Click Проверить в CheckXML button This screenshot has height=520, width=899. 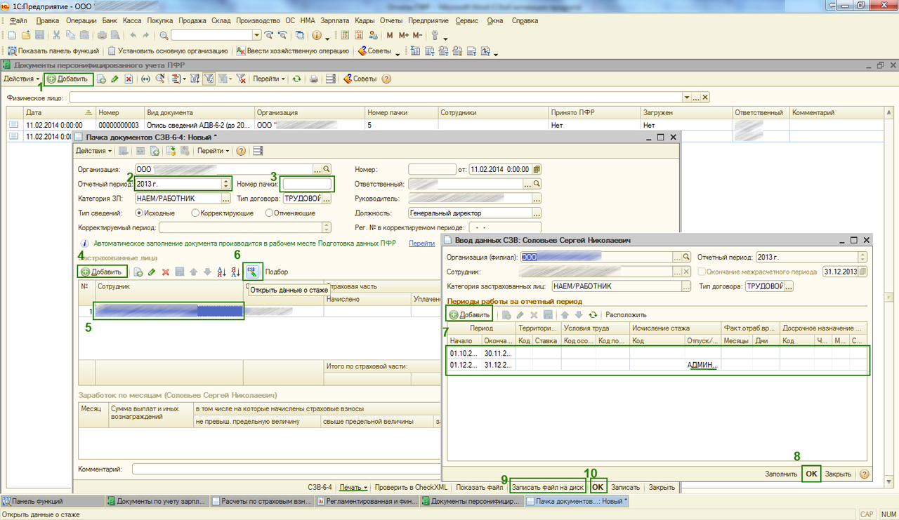click(412, 487)
